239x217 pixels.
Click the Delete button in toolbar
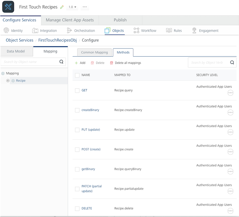(98, 63)
